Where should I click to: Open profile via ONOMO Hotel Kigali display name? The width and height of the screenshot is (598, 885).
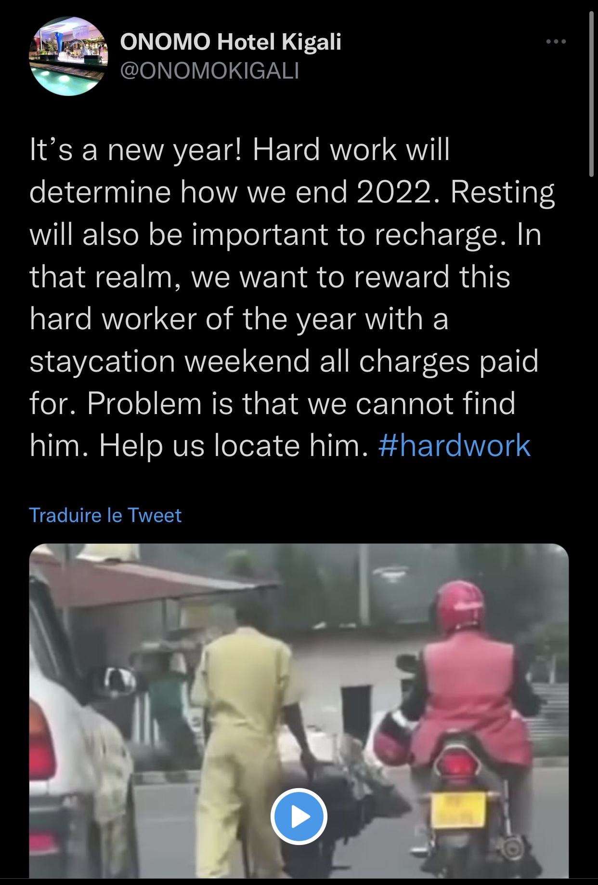pos(231,42)
